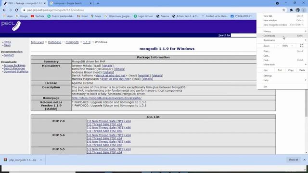The width and height of the screenshot is (308, 173).
Task: Click Database breadcrumb link
Action: (x=54, y=42)
